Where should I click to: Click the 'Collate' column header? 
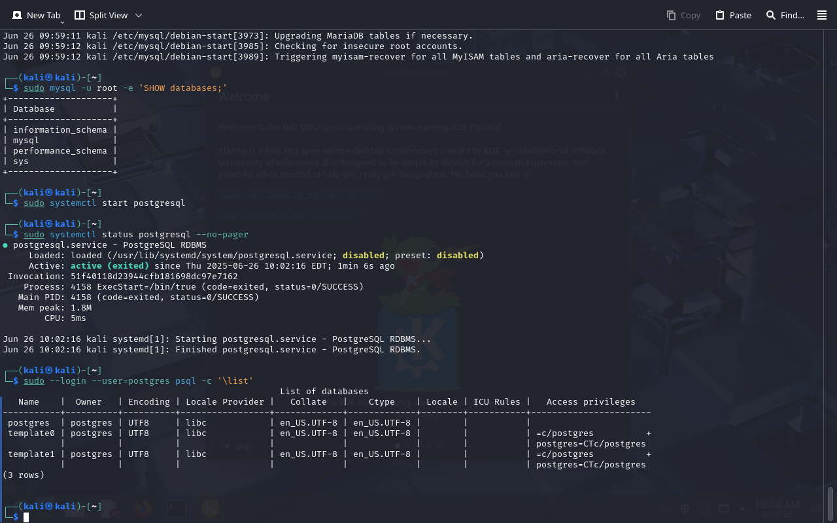(309, 402)
